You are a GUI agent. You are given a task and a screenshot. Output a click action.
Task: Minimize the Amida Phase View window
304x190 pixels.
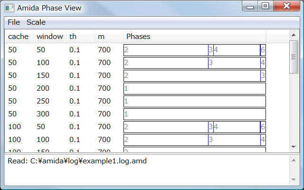[251, 7]
